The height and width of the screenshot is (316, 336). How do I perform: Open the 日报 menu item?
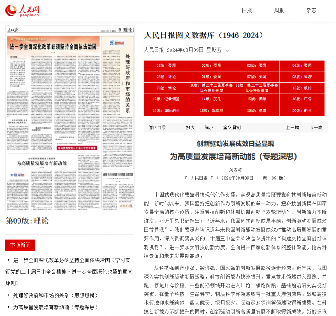tap(247, 10)
